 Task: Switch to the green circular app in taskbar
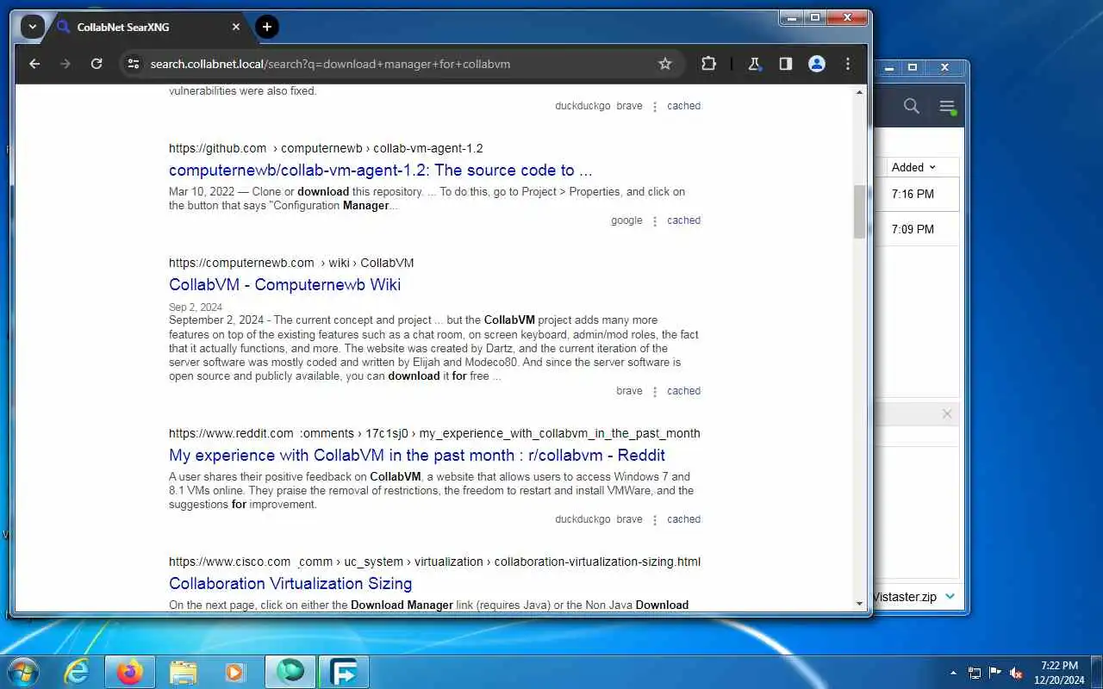(x=290, y=672)
